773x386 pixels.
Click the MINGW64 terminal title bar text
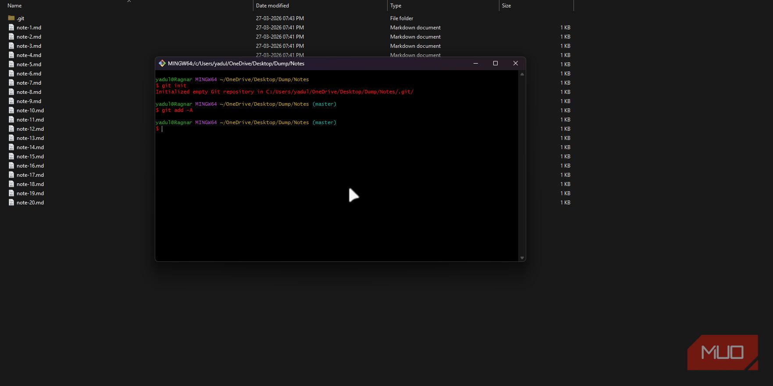236,64
